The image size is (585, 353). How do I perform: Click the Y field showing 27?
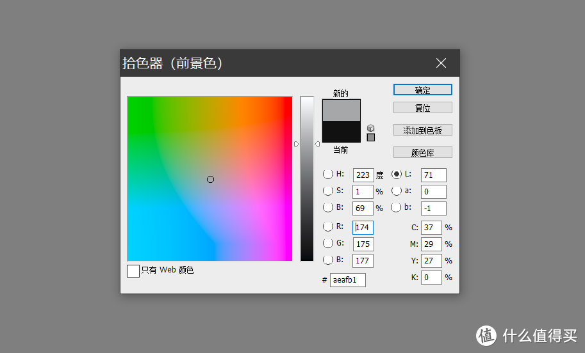click(x=431, y=261)
